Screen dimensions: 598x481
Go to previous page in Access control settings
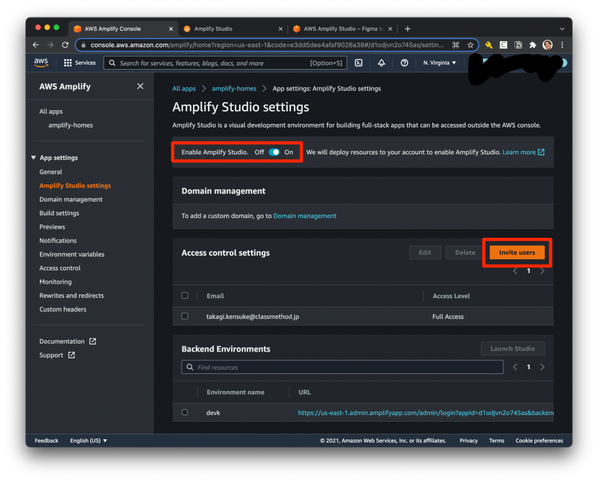[x=515, y=271]
